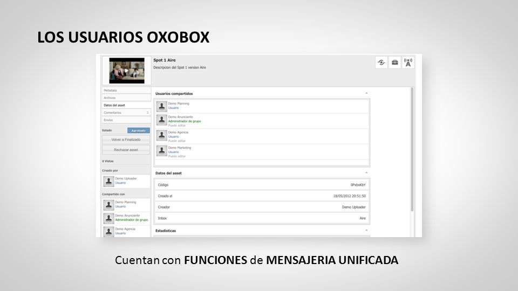The image size is (518, 291).
Task: Click Volver a Finalizado button
Action: point(126,140)
